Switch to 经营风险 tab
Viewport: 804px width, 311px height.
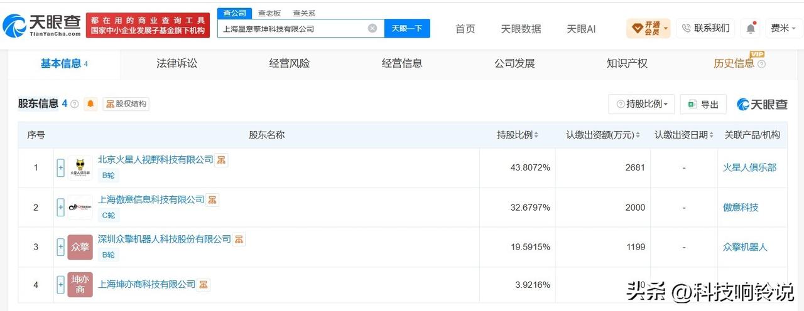tap(289, 63)
